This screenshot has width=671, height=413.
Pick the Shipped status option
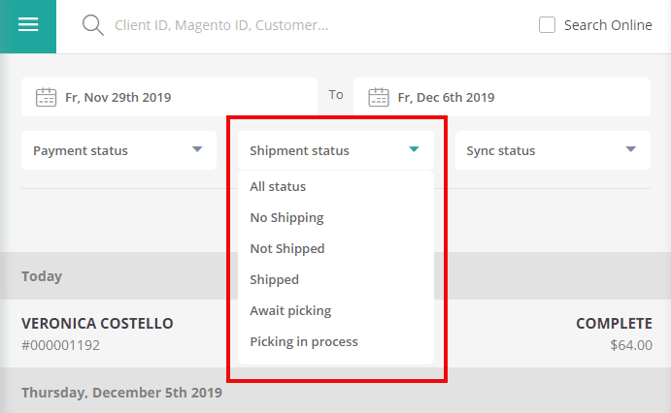[x=275, y=279]
